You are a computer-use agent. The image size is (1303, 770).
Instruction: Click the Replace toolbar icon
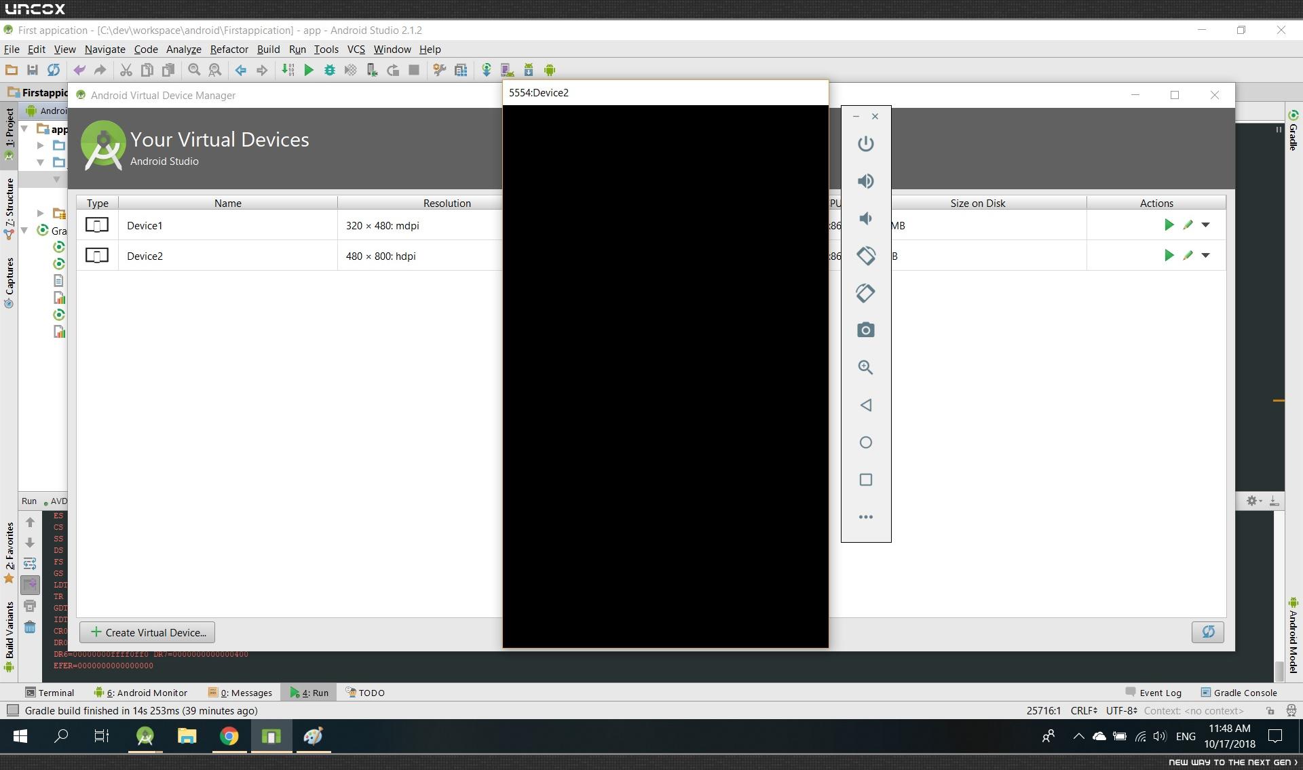pyautogui.click(x=215, y=70)
